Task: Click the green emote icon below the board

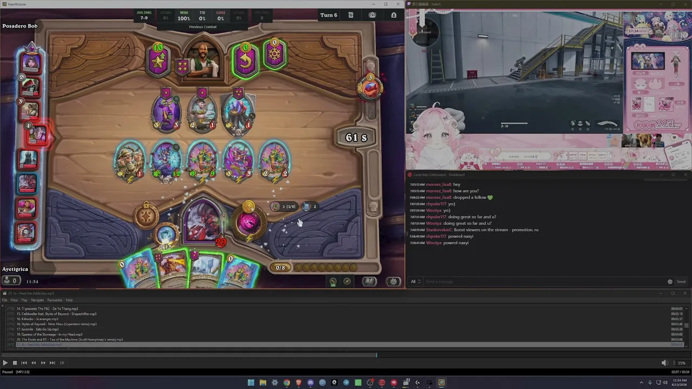Action: (333, 281)
